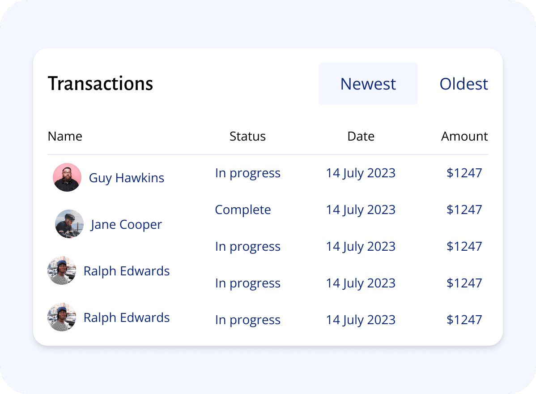Select the upper Ralph Edwards name
The height and width of the screenshot is (394, 536).
[127, 271]
